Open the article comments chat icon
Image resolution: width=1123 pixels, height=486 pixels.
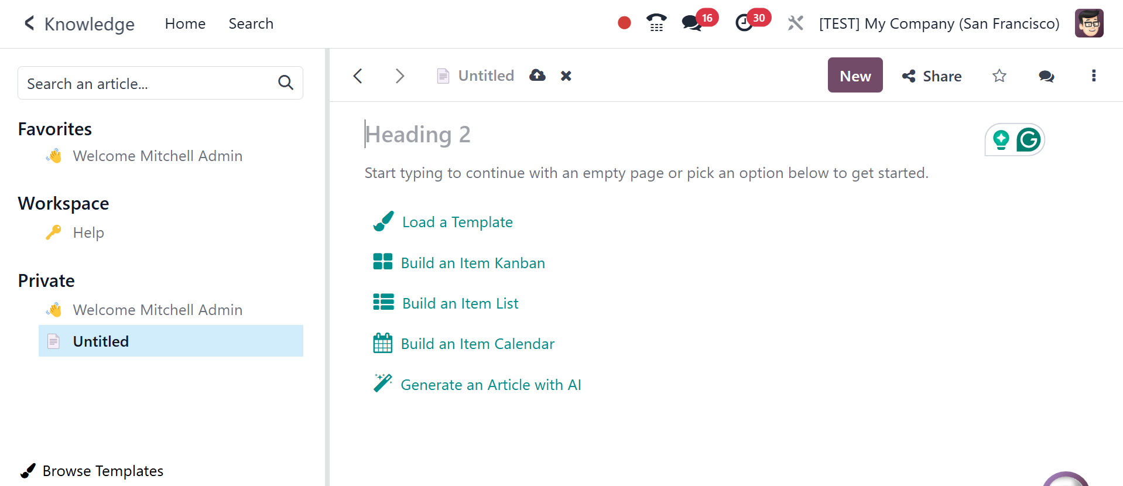[x=1046, y=76]
